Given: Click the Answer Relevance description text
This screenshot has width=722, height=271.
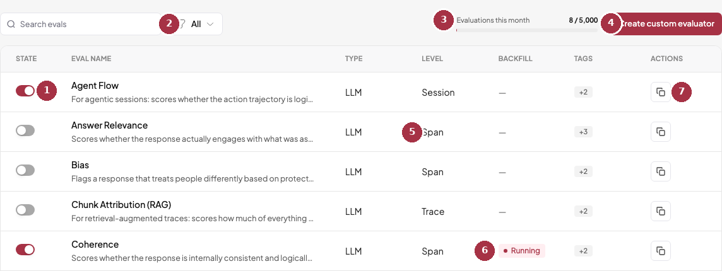Looking at the screenshot, I should pos(192,139).
